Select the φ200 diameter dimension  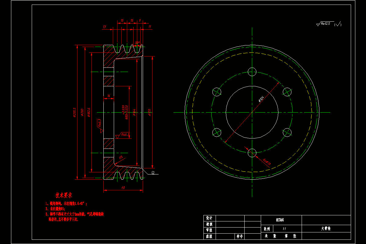coord(81,112)
